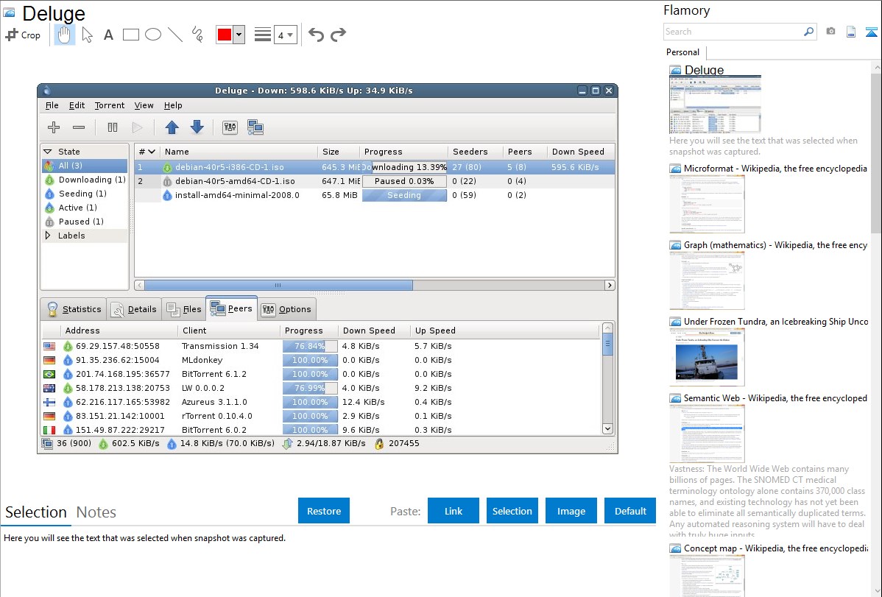Click the Default paste button
This screenshot has width=882, height=597.
point(630,511)
